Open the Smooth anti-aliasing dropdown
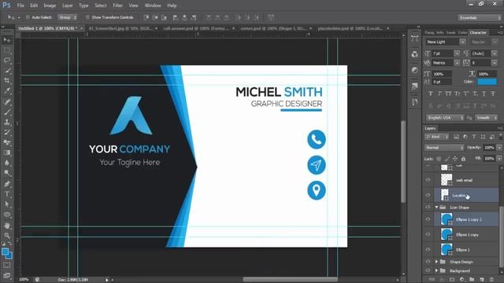Image resolution: width=504 pixels, height=283 pixels. 487,118
